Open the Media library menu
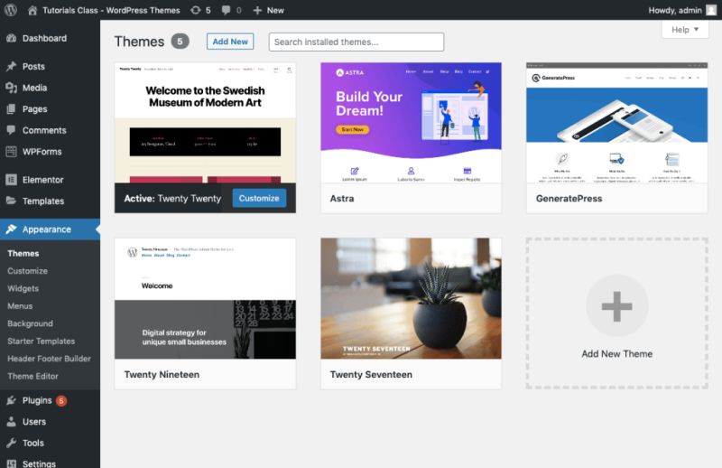This screenshot has width=722, height=468. coord(50,88)
